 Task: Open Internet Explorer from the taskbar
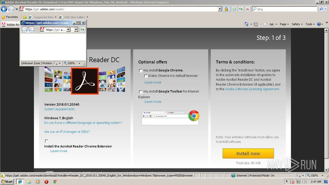coord(20,182)
